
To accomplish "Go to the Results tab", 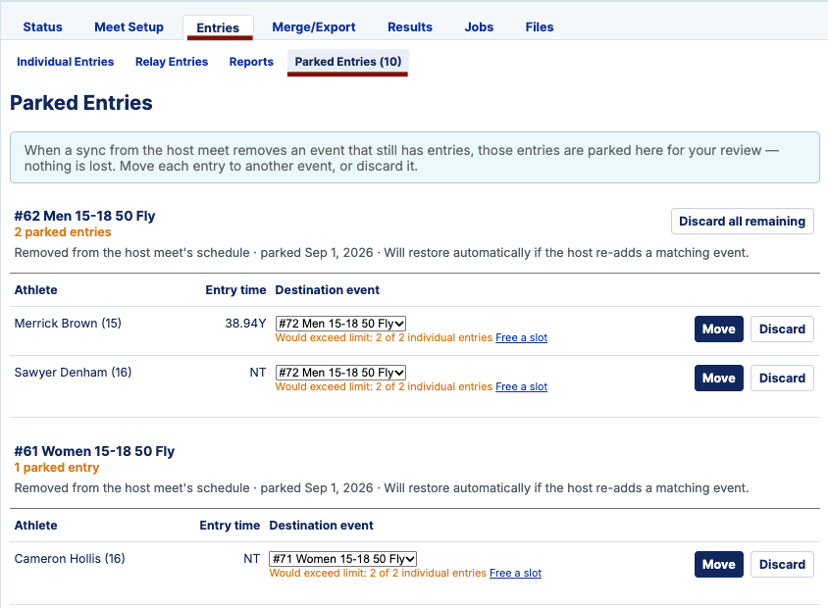I will 410,26.
